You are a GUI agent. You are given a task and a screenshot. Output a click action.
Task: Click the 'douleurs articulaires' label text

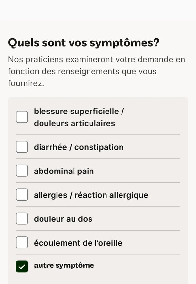point(74,123)
